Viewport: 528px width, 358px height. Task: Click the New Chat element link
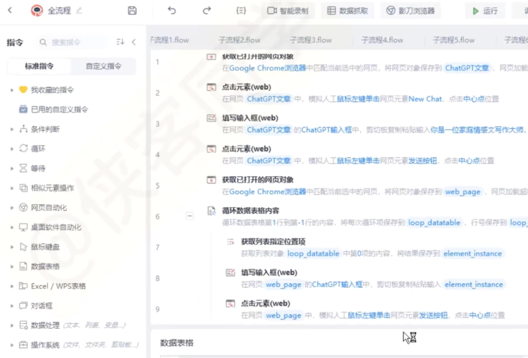(x=425, y=99)
